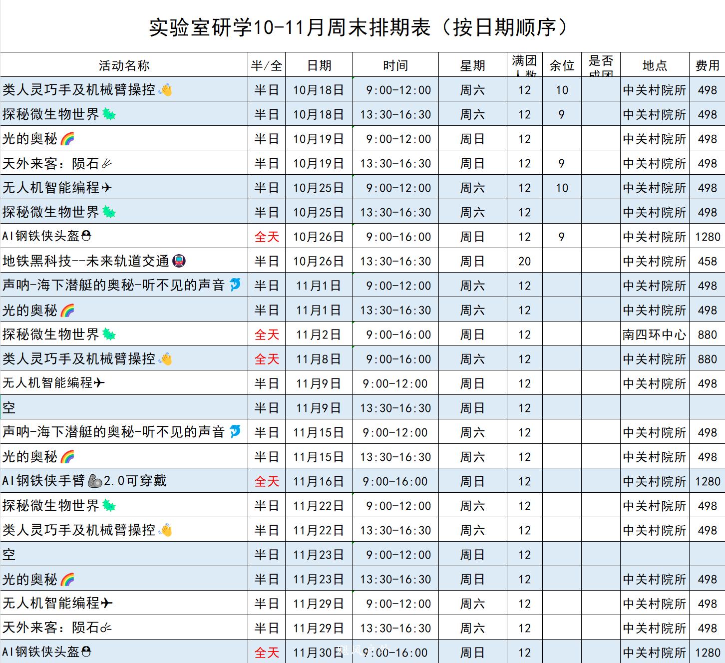This screenshot has height=663, width=725.
Task: Click the meteor emoji beside 天外来客 on 10月19日
Action: click(107, 163)
